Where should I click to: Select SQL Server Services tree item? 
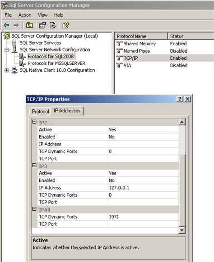[40, 43]
